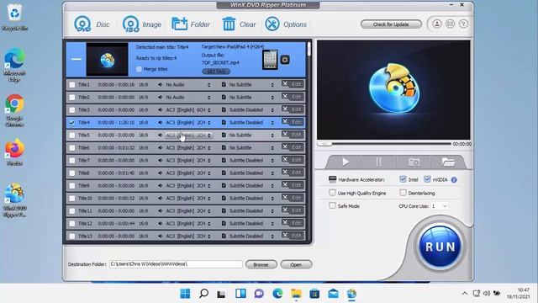Open File Explorer from taskbar
The width and height of the screenshot is (538, 303).
point(296,294)
